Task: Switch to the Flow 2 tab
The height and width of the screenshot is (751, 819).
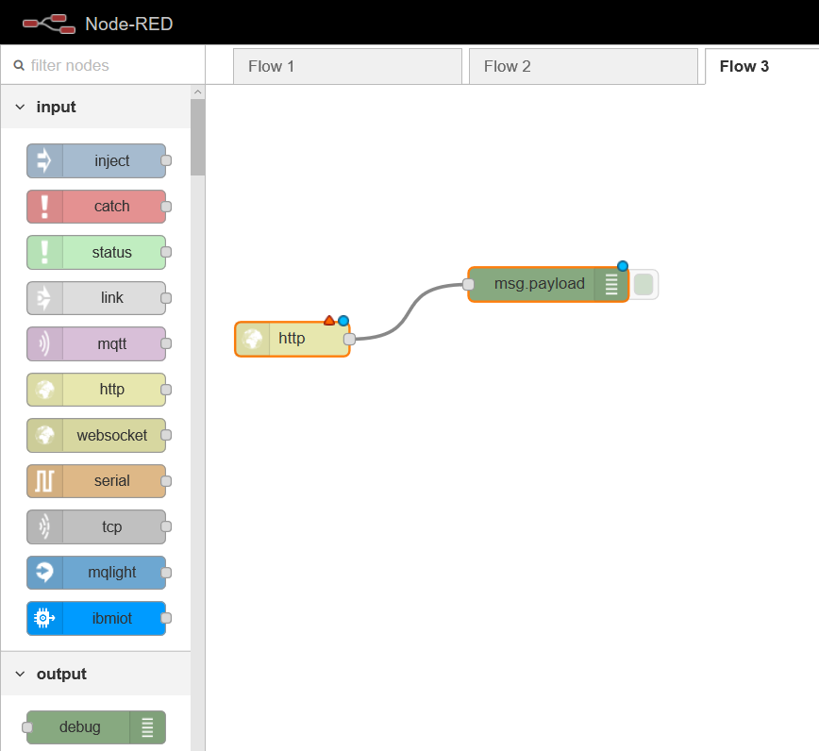Action: [583, 66]
